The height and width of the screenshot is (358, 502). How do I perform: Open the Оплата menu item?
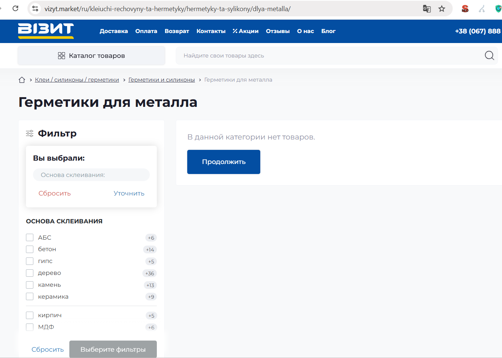click(146, 31)
